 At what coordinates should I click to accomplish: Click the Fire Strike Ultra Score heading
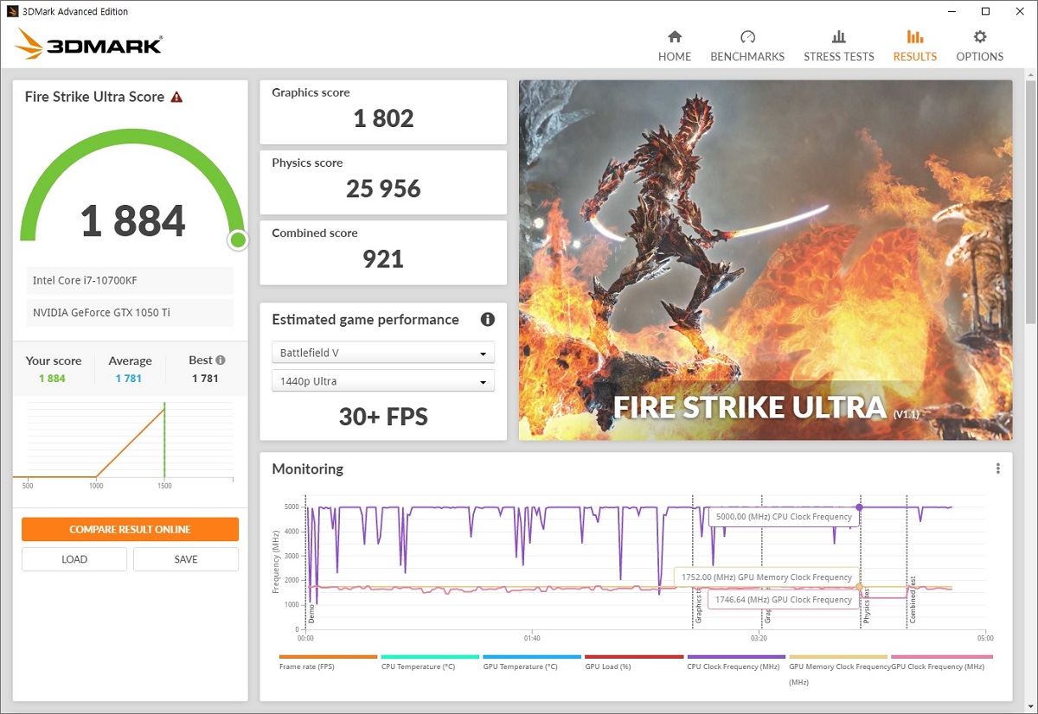pos(94,97)
